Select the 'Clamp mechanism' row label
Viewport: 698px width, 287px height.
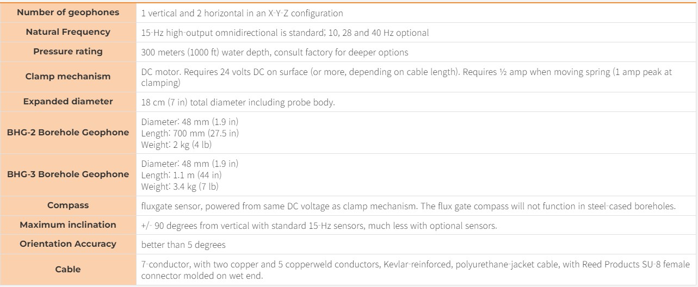pyautogui.click(x=68, y=77)
